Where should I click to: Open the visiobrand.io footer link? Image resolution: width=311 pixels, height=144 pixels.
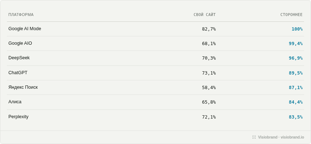[x=292, y=137]
